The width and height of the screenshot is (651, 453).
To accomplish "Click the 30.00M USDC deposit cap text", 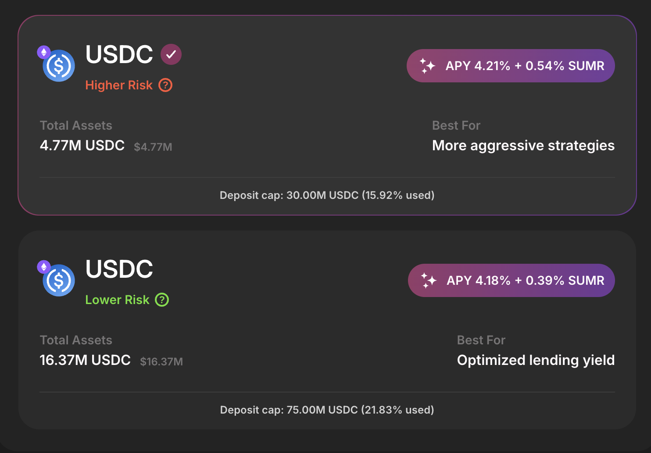I will 327,195.
